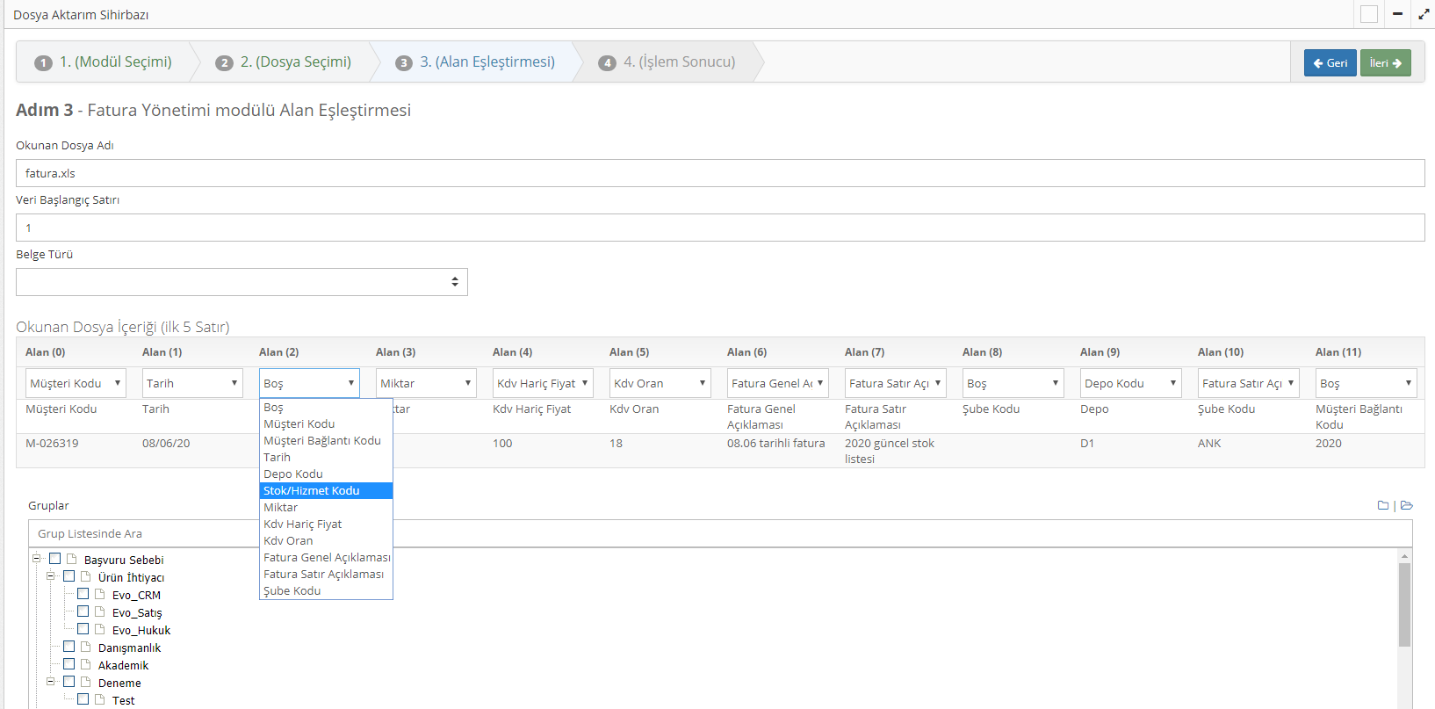
Task: Click the Gruplar tree vertical scrollbar thumb
Action: click(x=1404, y=604)
